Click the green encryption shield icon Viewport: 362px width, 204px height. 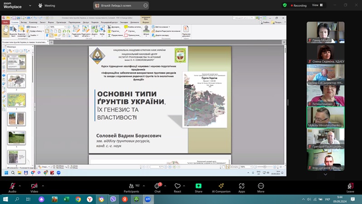[x=285, y=5]
